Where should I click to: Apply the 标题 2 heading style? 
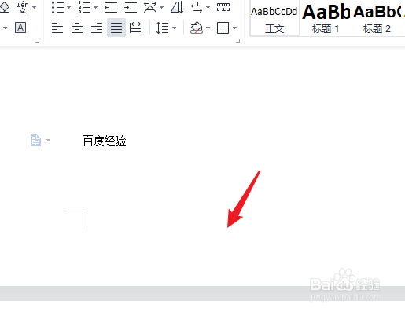coord(377,19)
